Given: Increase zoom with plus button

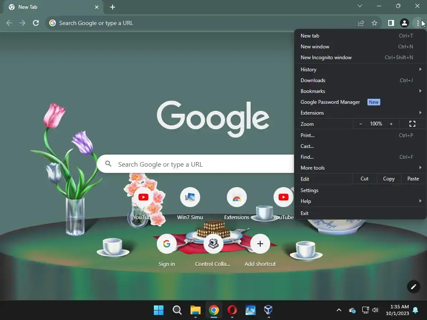Looking at the screenshot, I should click(x=391, y=124).
